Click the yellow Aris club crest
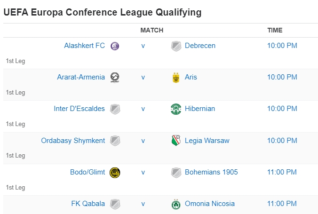This screenshot has height=214, width=318. [176, 78]
